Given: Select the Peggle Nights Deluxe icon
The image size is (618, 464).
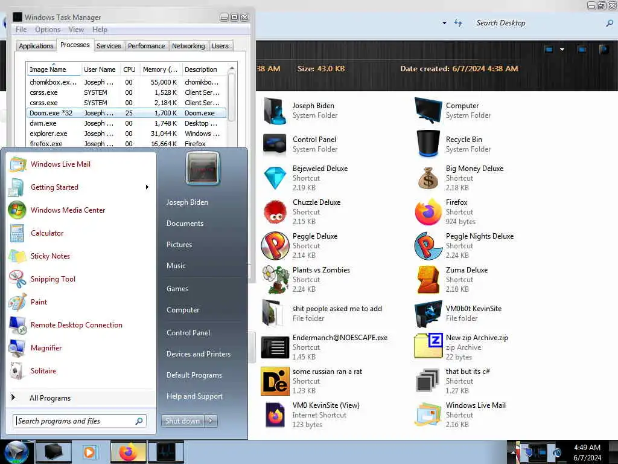Looking at the screenshot, I should coord(428,246).
